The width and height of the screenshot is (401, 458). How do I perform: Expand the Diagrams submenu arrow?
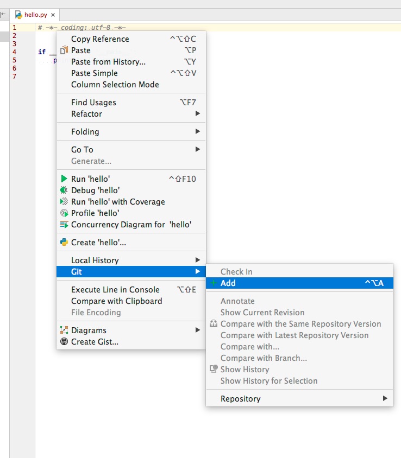[198, 330]
